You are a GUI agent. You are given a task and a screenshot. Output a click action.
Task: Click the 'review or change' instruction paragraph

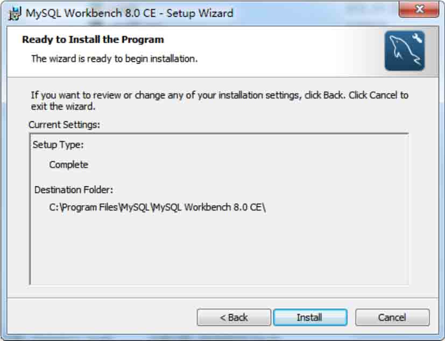coord(220,101)
